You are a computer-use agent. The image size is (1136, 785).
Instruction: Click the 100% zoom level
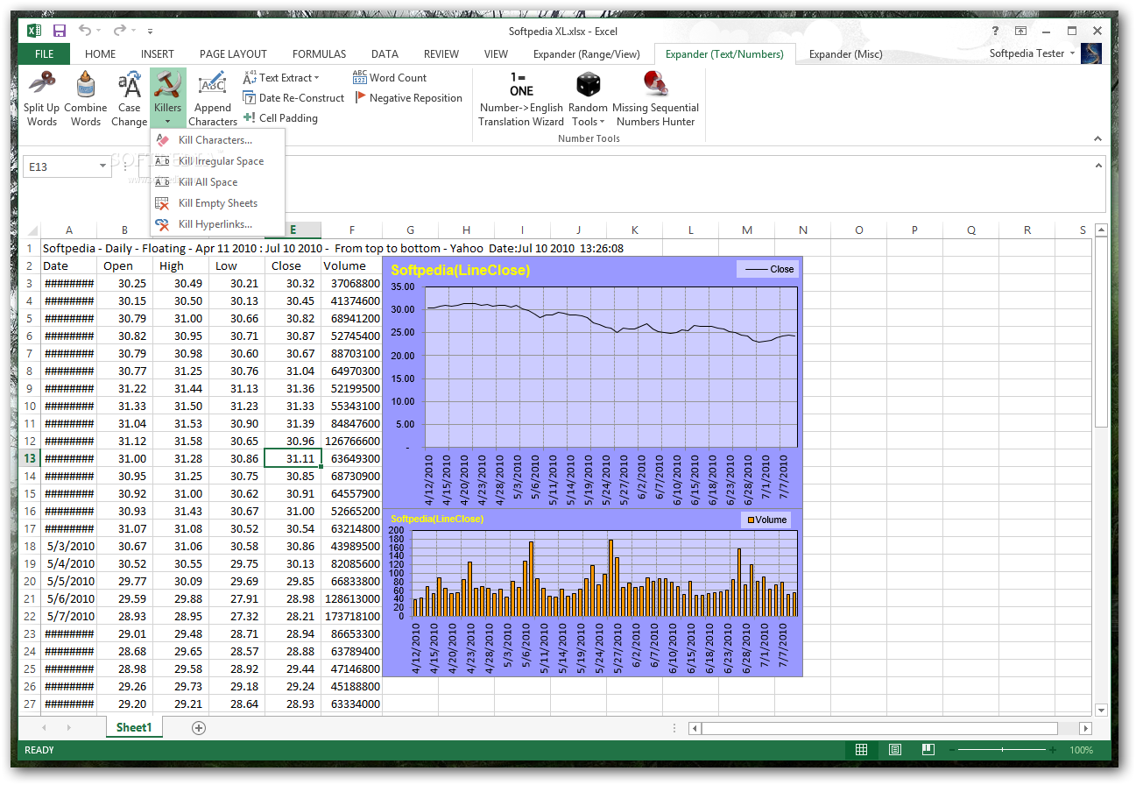click(1081, 750)
